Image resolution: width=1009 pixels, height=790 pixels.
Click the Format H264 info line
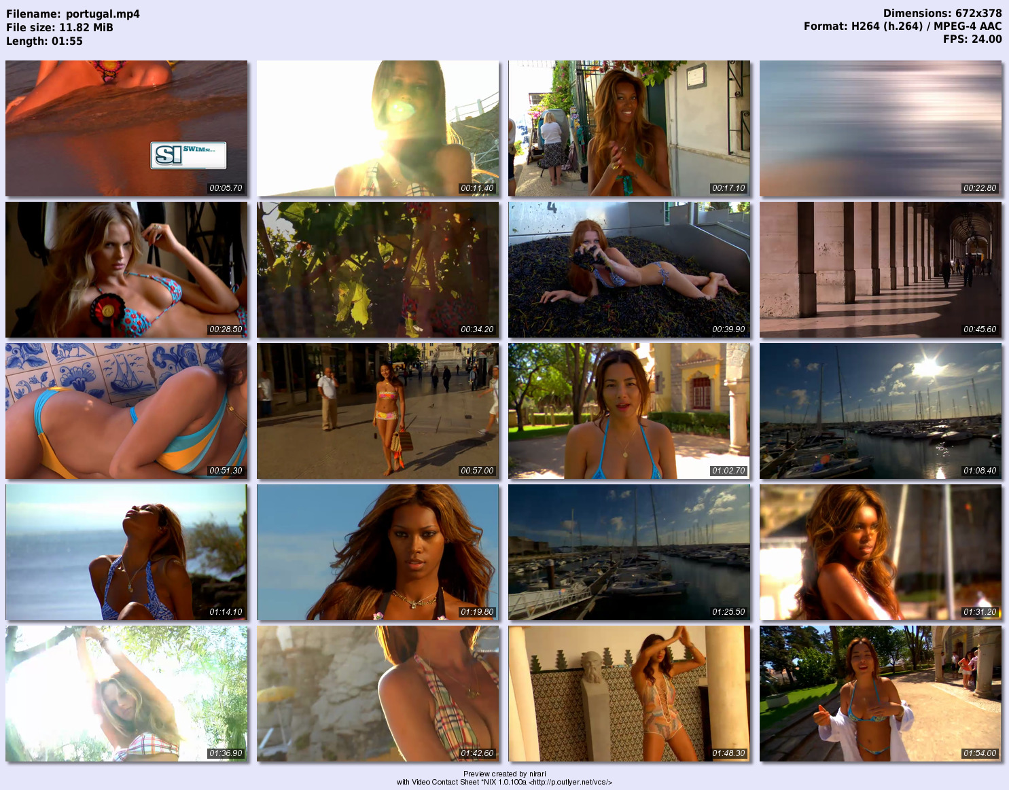point(902,26)
